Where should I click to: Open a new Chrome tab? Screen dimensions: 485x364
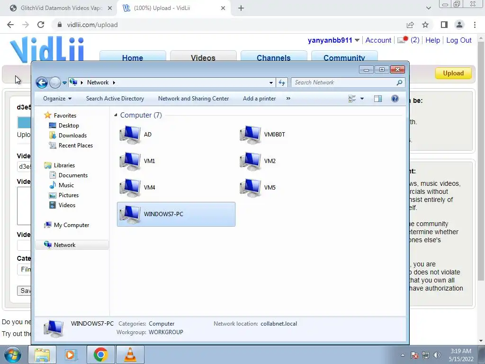pyautogui.click(x=241, y=9)
